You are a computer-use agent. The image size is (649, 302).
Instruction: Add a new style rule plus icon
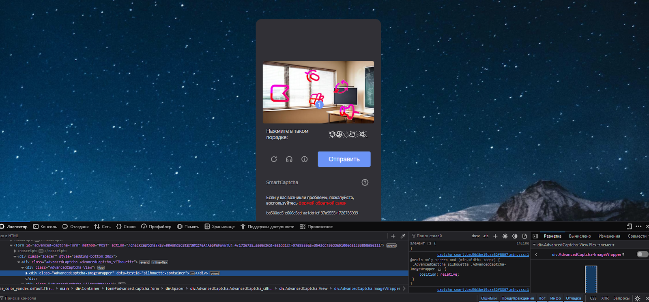pos(495,236)
